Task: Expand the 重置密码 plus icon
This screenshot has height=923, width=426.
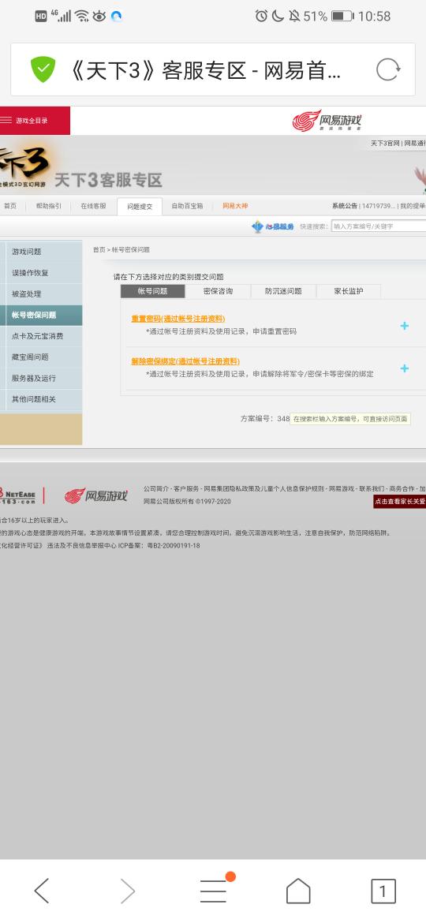Action: 404,326
